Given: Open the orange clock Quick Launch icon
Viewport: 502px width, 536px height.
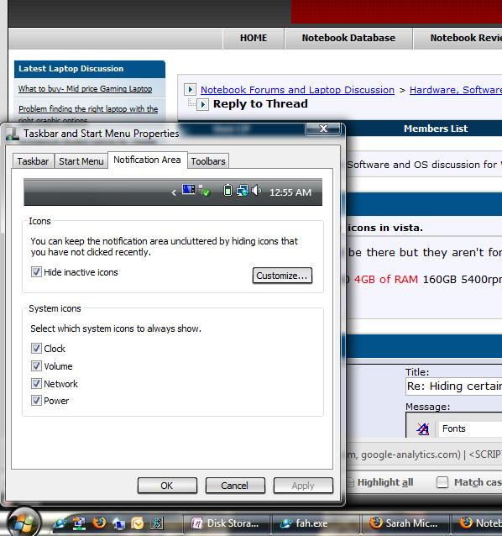Looking at the screenshot, I should (x=138, y=523).
